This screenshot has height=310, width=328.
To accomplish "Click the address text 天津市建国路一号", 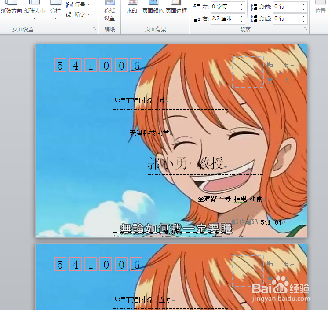I will pos(138,100).
